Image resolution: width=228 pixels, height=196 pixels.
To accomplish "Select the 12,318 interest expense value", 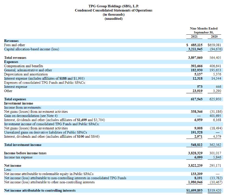I will (198, 78).
